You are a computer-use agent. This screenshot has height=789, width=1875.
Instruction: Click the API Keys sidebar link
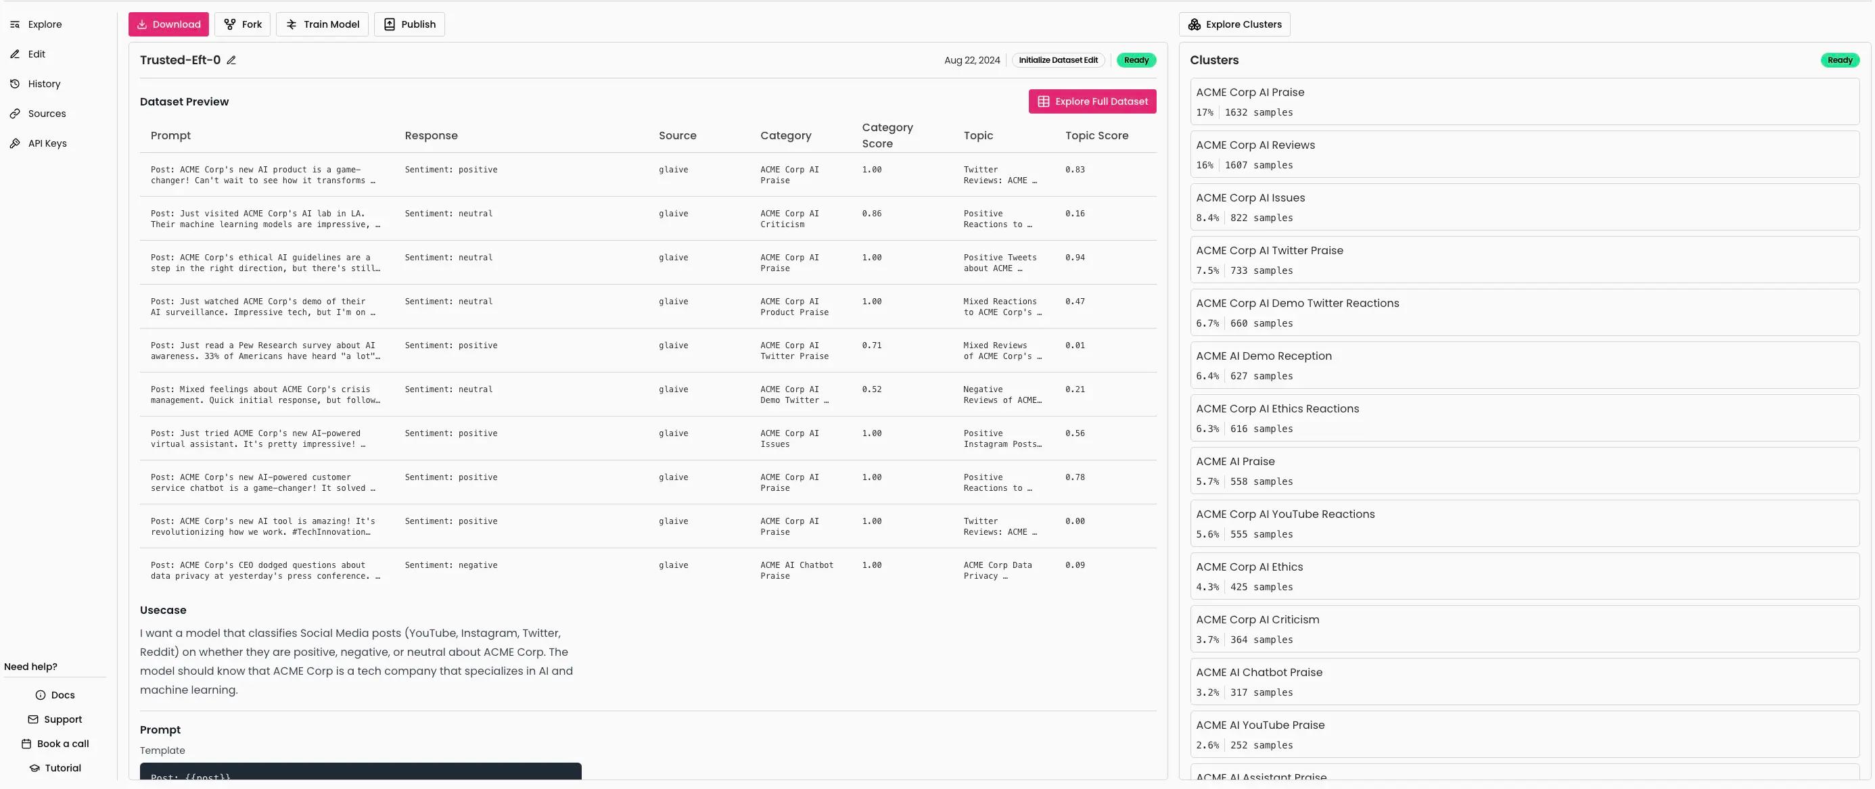click(48, 143)
